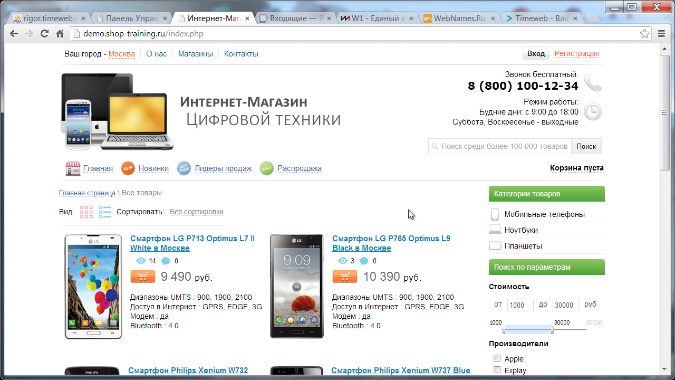Screen dimensions: 675x380
Task: Click LG P765 black phone image
Action: pyautogui.click(x=297, y=287)
